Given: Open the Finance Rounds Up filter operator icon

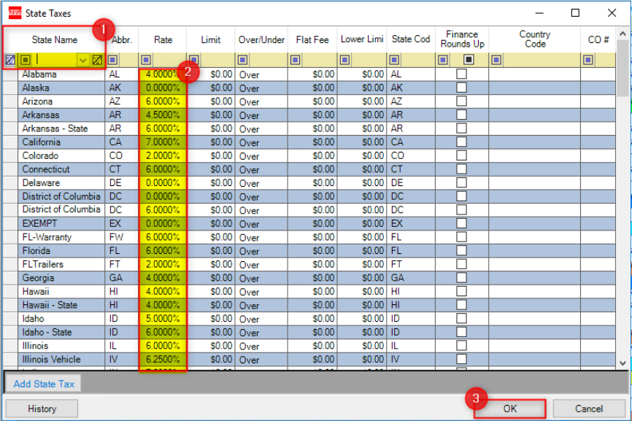Looking at the screenshot, I should point(443,60).
